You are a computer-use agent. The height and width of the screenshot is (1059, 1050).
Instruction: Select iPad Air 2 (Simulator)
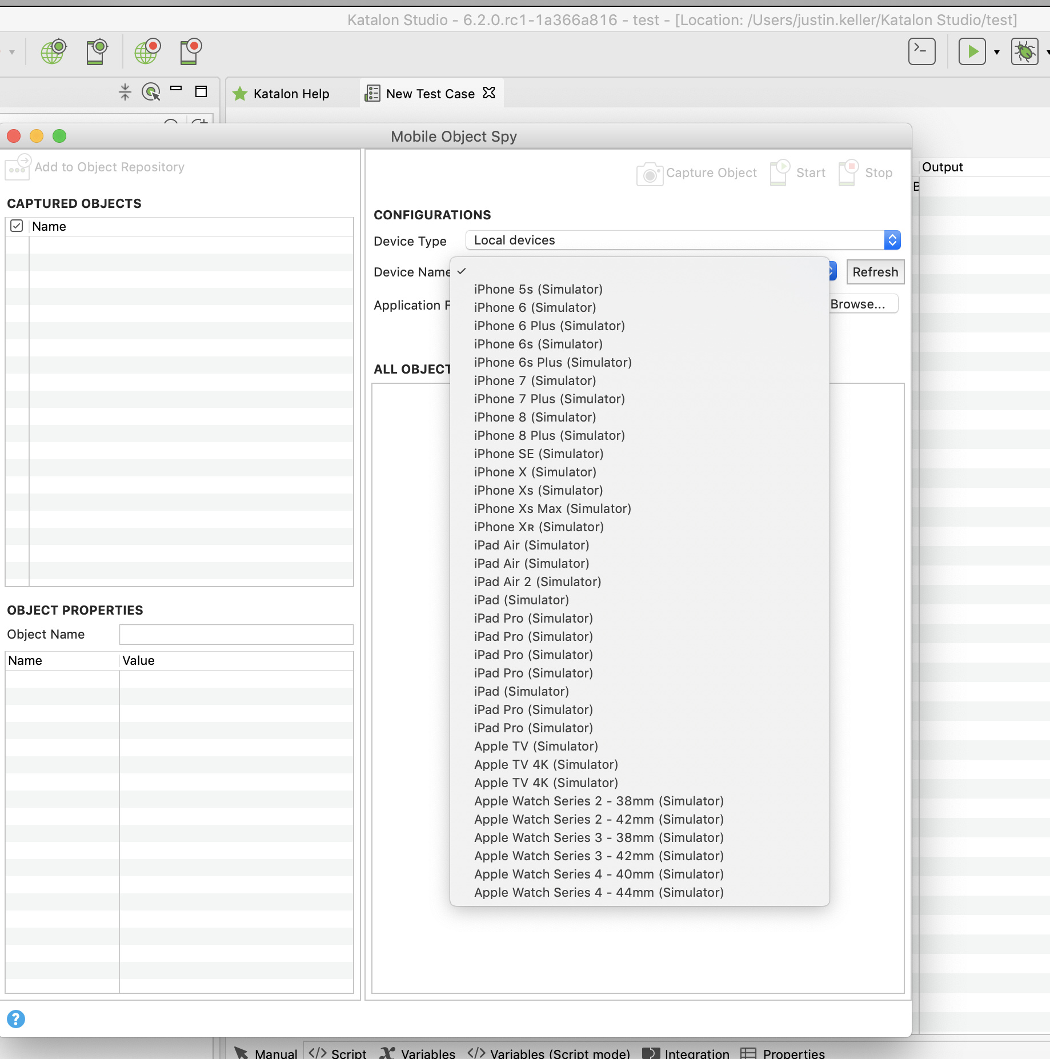coord(640,582)
